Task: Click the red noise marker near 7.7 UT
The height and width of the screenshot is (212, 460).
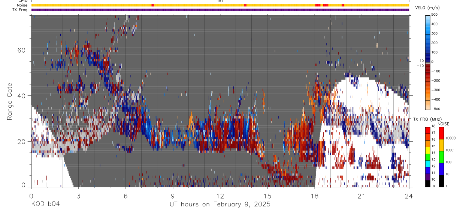Action: coord(152,5)
